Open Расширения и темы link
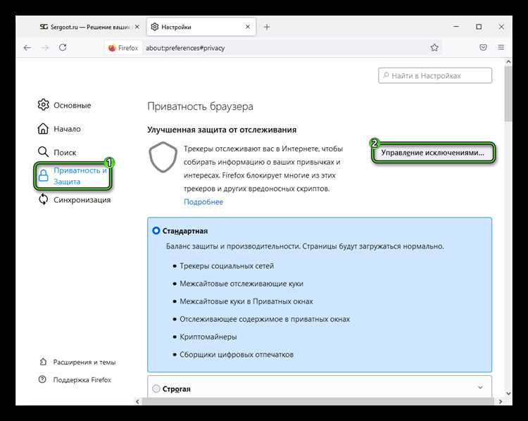Image resolution: width=528 pixels, height=421 pixels. tap(77, 362)
